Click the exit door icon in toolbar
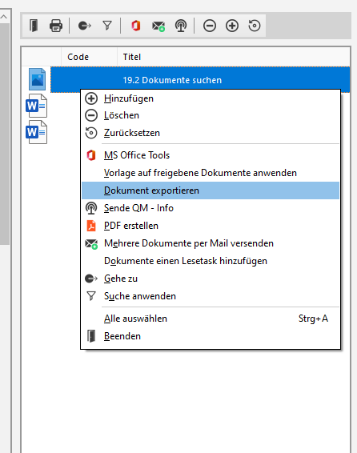This screenshot has height=453, width=357. pyautogui.click(x=34, y=26)
